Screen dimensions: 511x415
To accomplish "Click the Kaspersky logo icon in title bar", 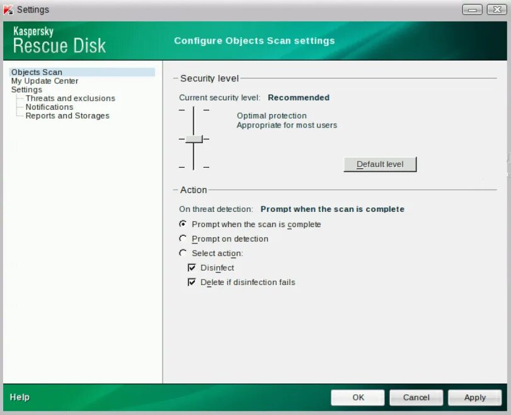I will (x=8, y=10).
